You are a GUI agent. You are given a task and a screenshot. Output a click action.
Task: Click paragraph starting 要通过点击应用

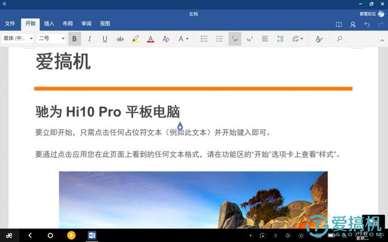coord(188,154)
